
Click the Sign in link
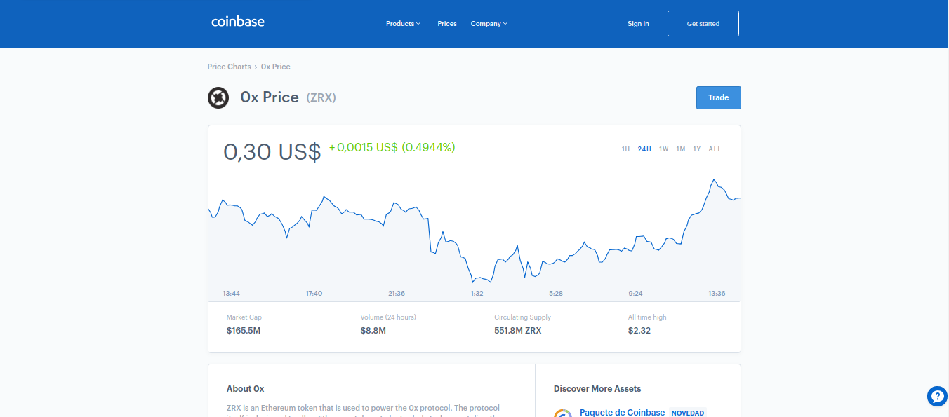pyautogui.click(x=638, y=24)
